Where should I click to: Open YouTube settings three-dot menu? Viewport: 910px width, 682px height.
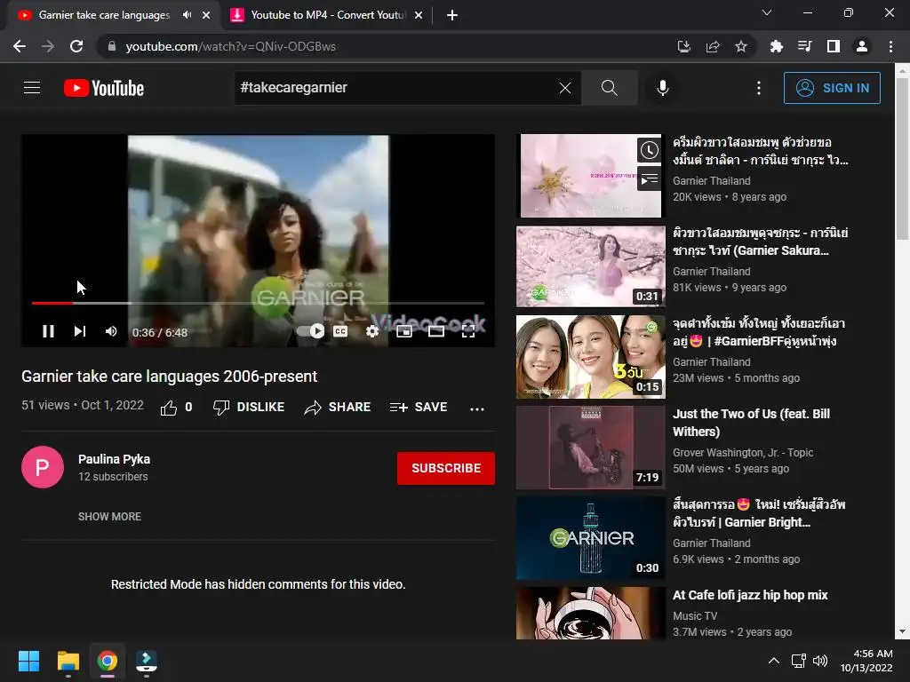759,88
